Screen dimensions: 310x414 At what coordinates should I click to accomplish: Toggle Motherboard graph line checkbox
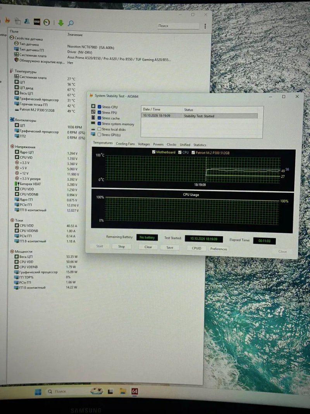tap(154, 152)
